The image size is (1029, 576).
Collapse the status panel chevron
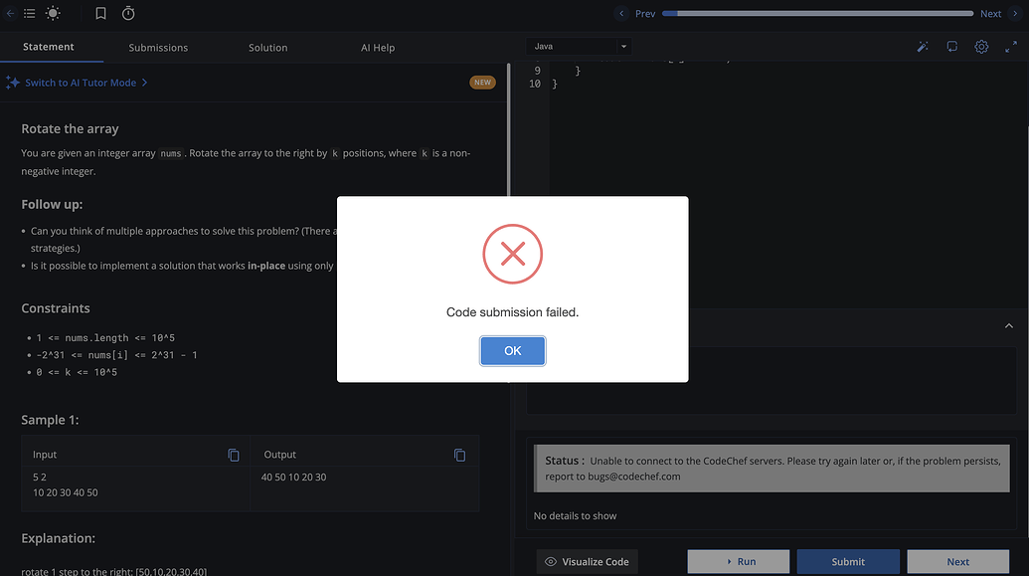pos(1009,325)
